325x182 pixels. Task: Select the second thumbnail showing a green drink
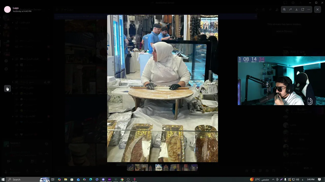pos(137,167)
